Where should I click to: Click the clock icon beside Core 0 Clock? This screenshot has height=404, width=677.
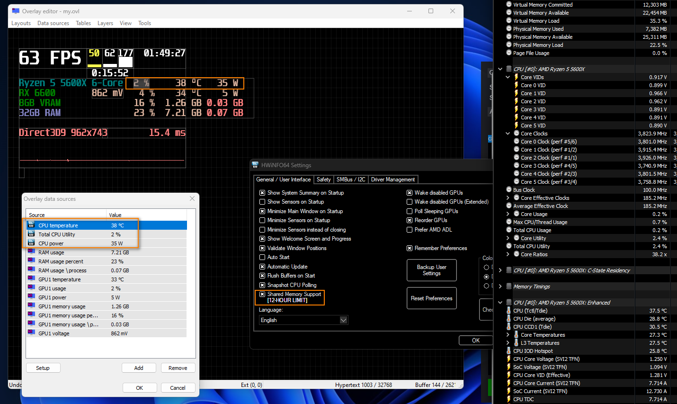(517, 142)
